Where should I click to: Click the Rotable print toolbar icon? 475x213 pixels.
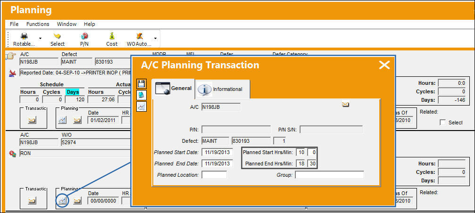tap(24, 36)
